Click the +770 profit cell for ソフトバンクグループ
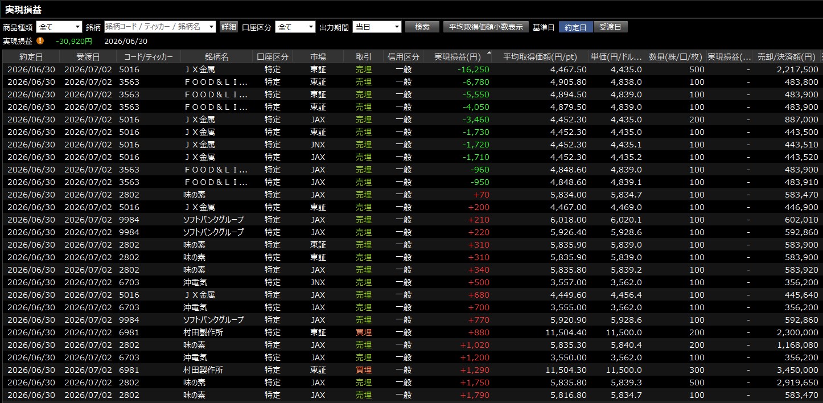This screenshot has width=823, height=403. [x=479, y=320]
